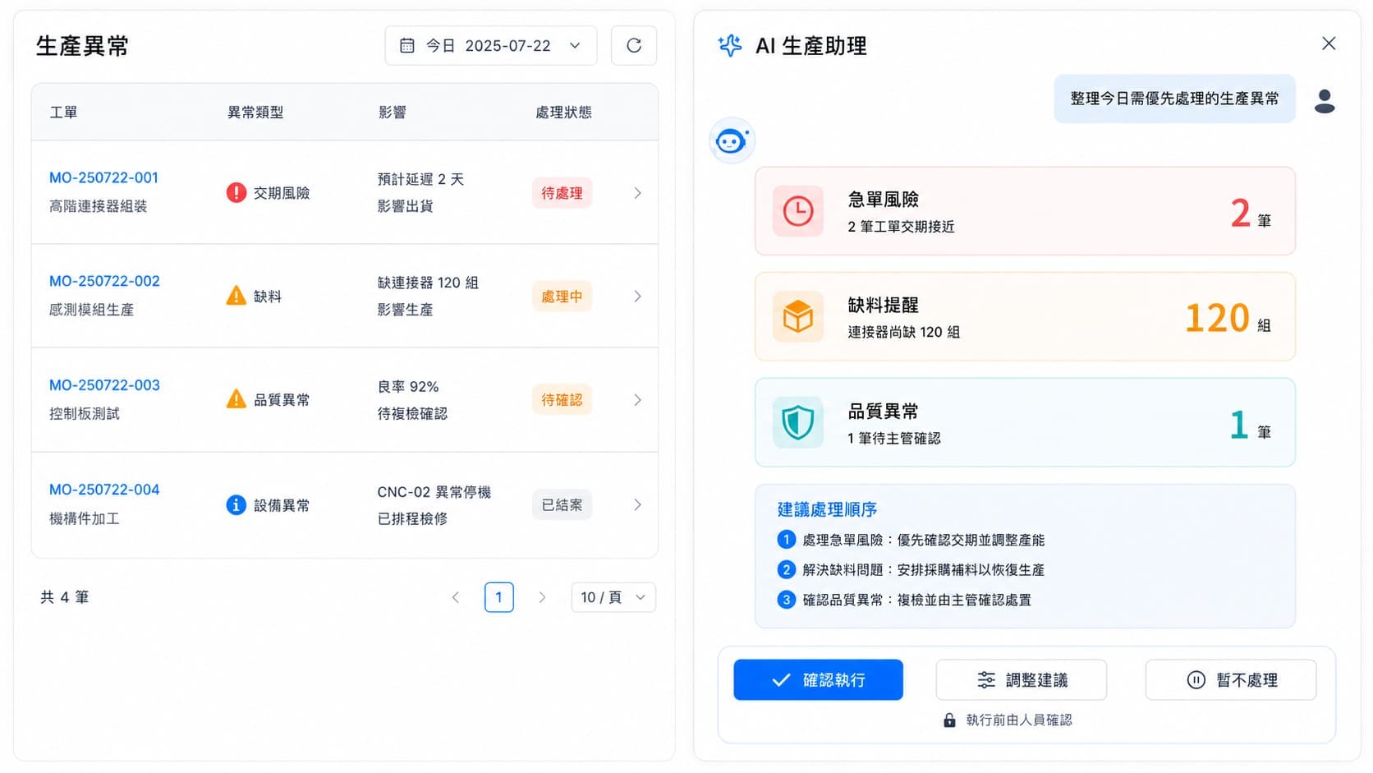Click the orange box icon in 缺料提醒 card

[x=797, y=316]
